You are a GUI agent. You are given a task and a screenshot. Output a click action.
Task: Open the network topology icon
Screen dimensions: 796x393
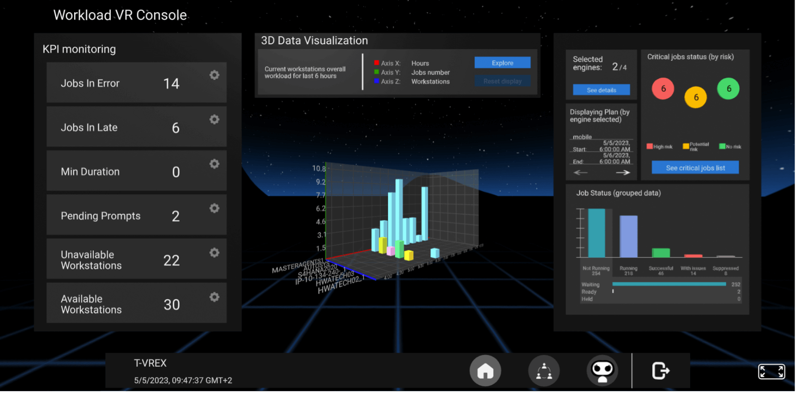tap(544, 371)
